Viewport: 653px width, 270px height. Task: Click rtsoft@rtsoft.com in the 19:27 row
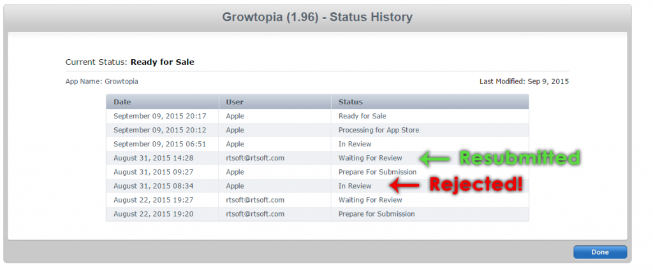(255, 200)
